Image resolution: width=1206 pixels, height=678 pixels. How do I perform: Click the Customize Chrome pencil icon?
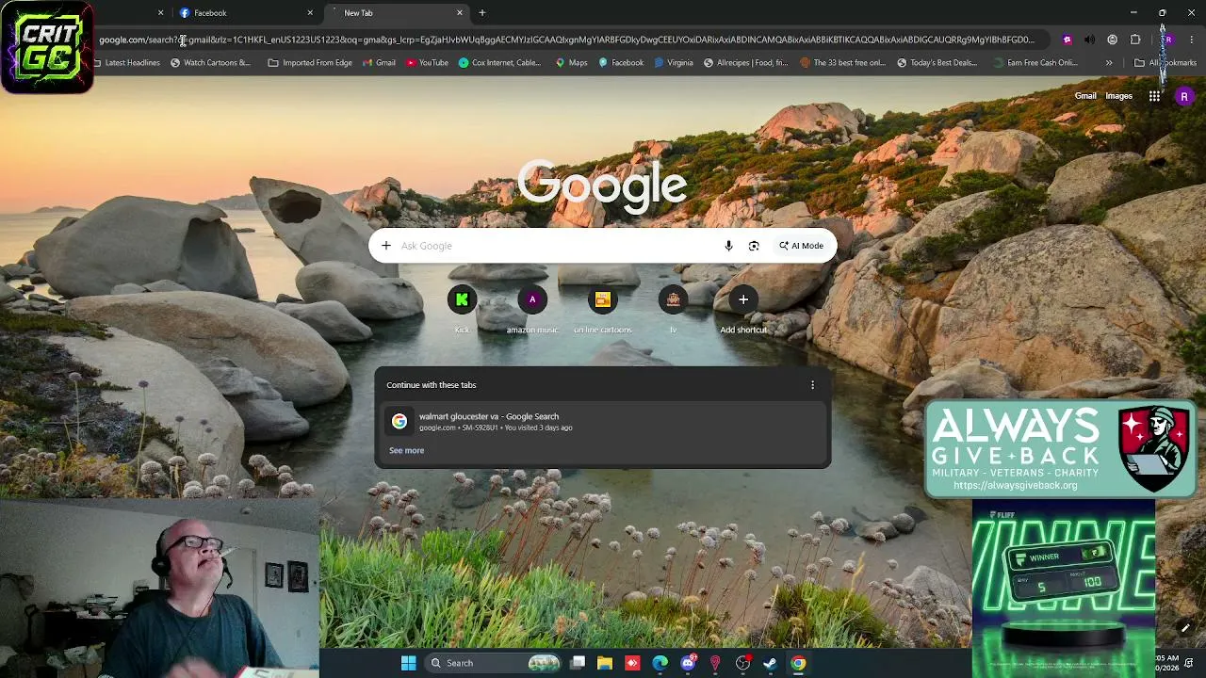click(1185, 628)
